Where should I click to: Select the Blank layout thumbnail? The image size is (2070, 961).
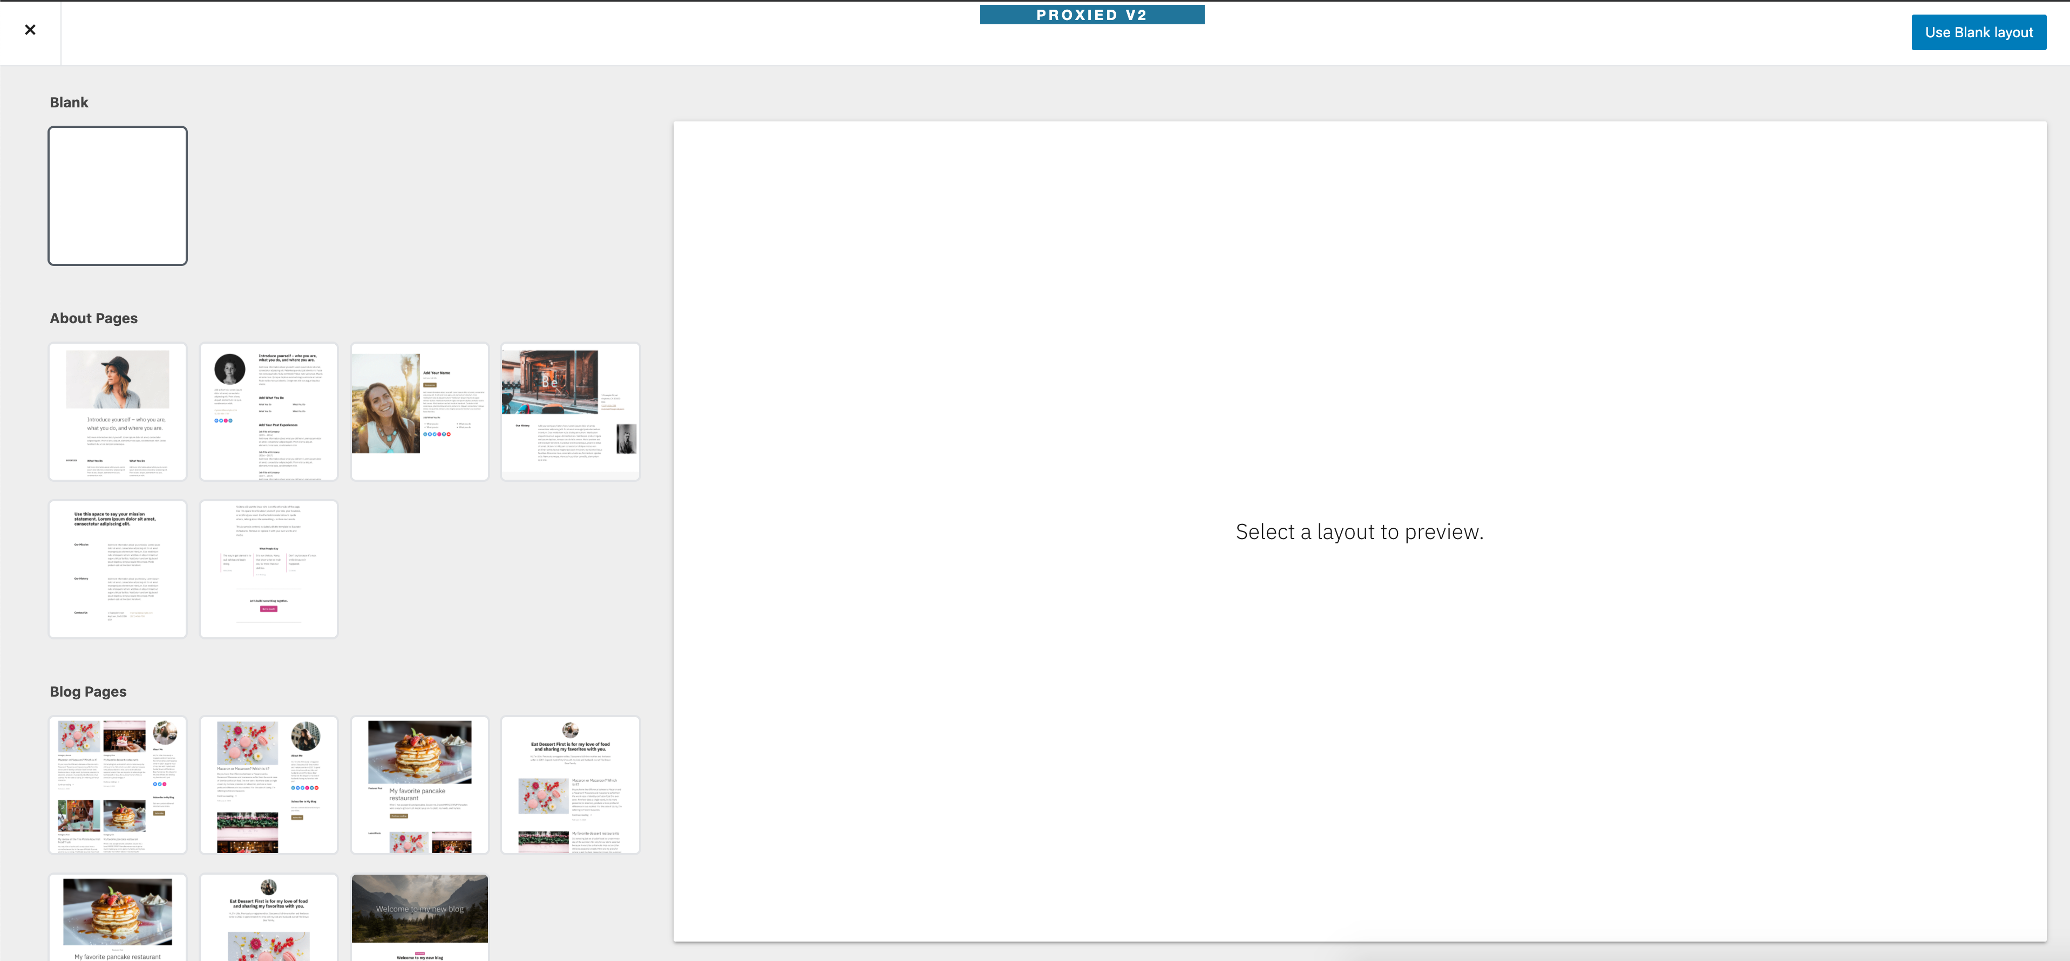[117, 195]
